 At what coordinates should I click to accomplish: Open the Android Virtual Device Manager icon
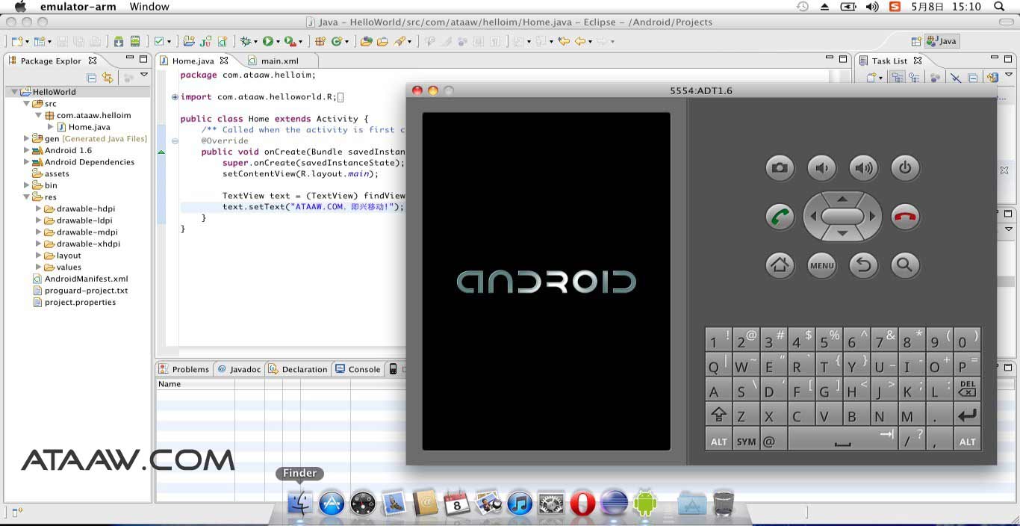pos(135,41)
